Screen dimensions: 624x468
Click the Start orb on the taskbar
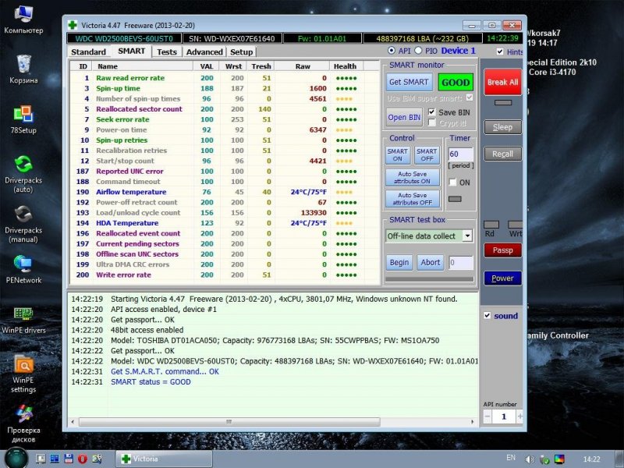pos(16,458)
